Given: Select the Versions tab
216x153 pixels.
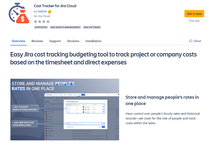Looking at the screenshot, I should click(73, 41).
